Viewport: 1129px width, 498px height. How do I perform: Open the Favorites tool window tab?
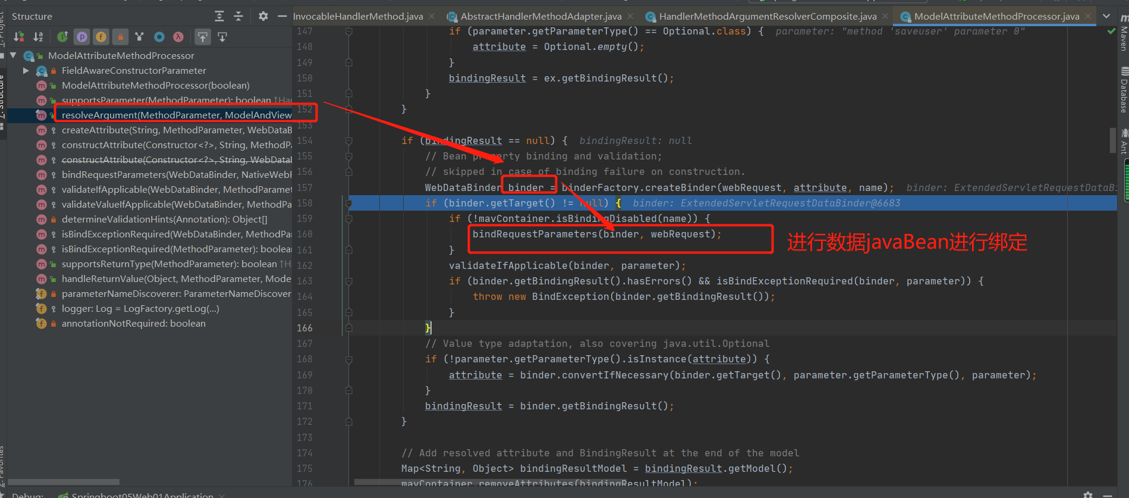click(2, 467)
